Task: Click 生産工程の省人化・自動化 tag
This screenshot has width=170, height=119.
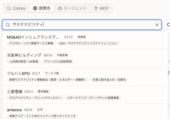Action: click(x=109, y=80)
